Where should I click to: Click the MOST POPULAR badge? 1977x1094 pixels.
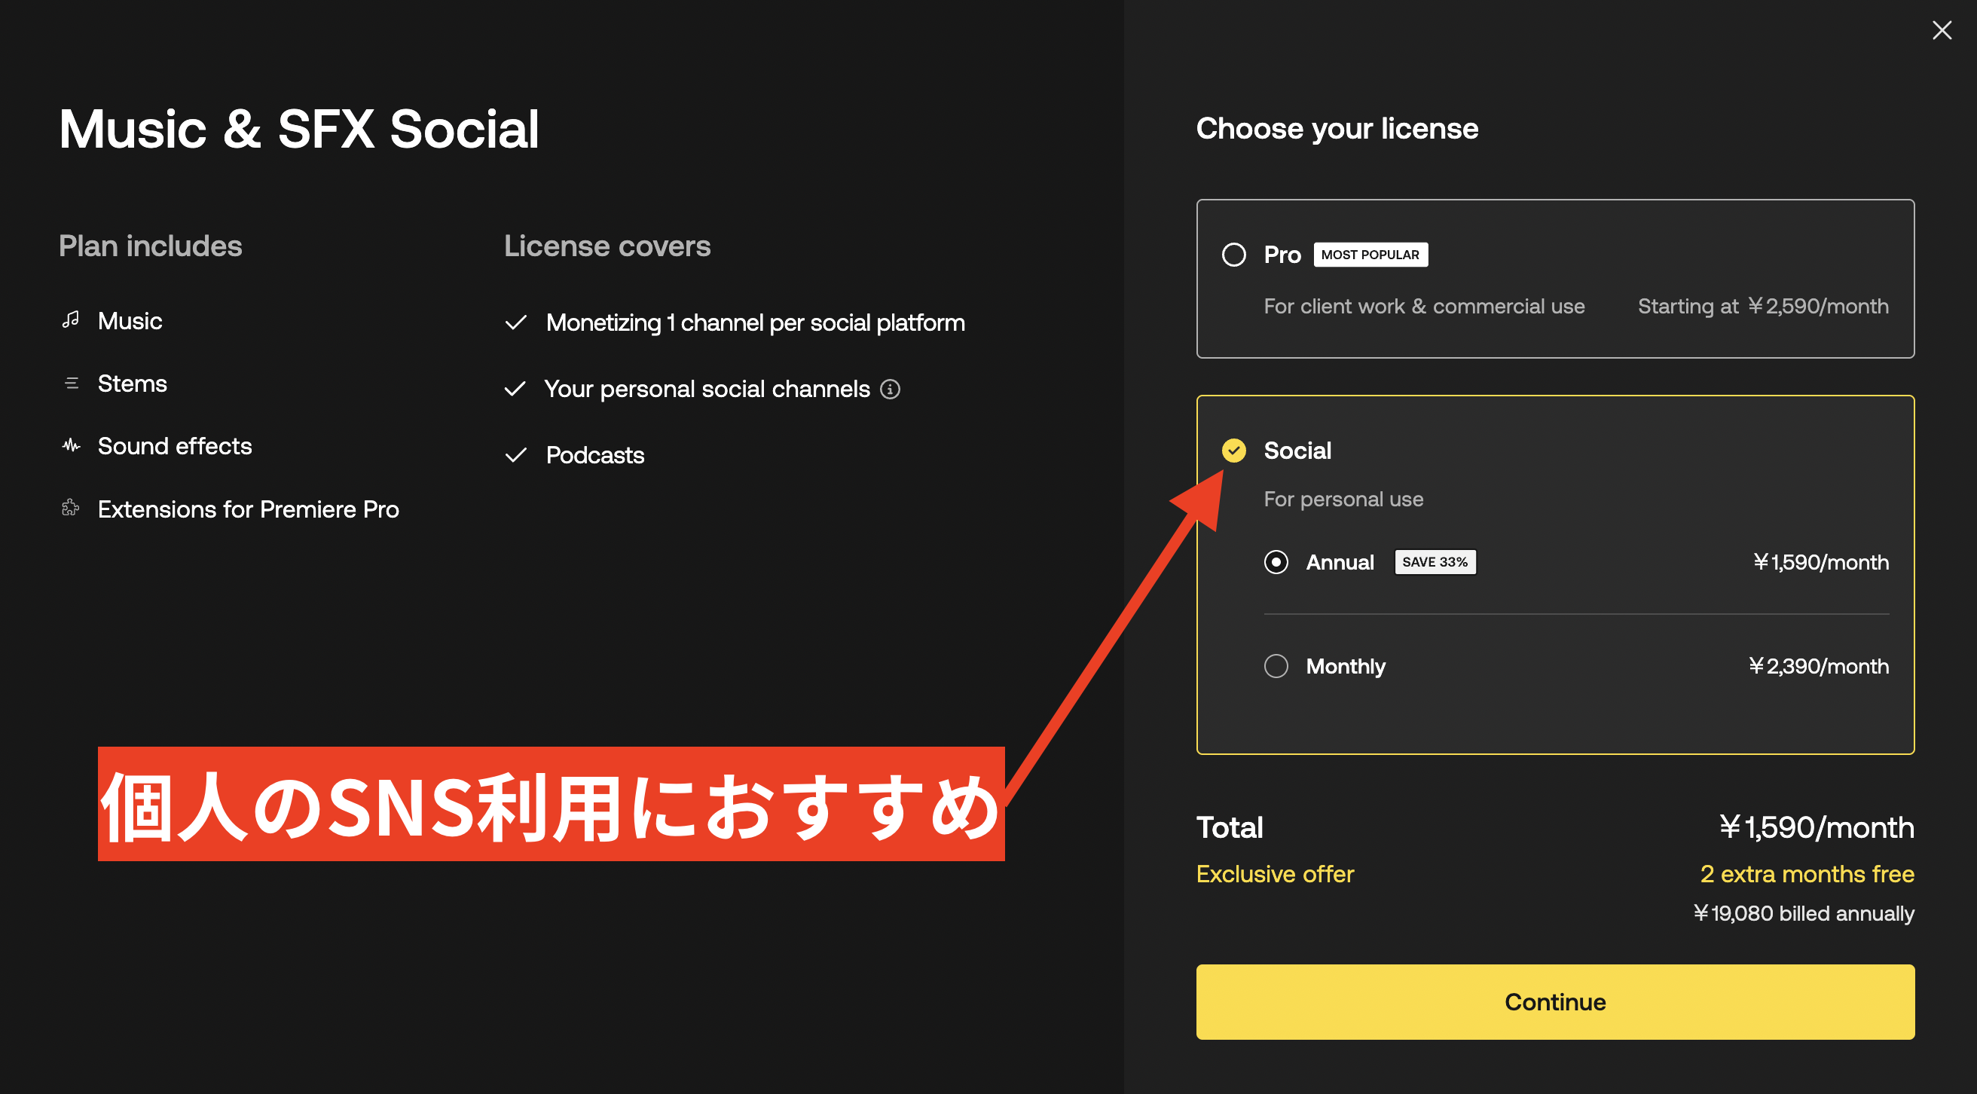[1370, 254]
